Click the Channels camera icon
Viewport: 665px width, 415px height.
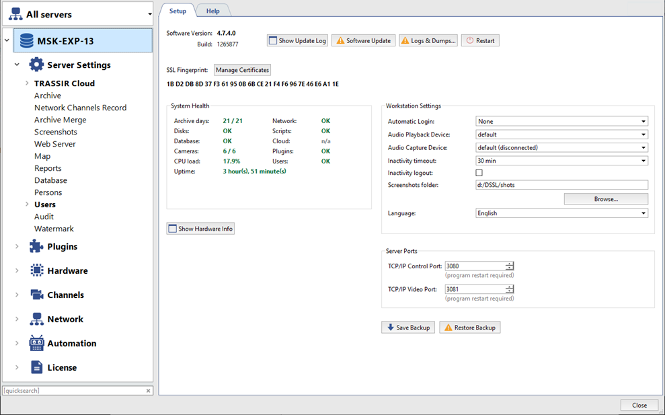click(36, 295)
